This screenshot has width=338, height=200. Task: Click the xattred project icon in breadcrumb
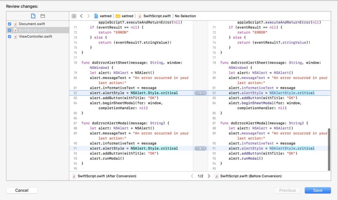tap(96, 16)
